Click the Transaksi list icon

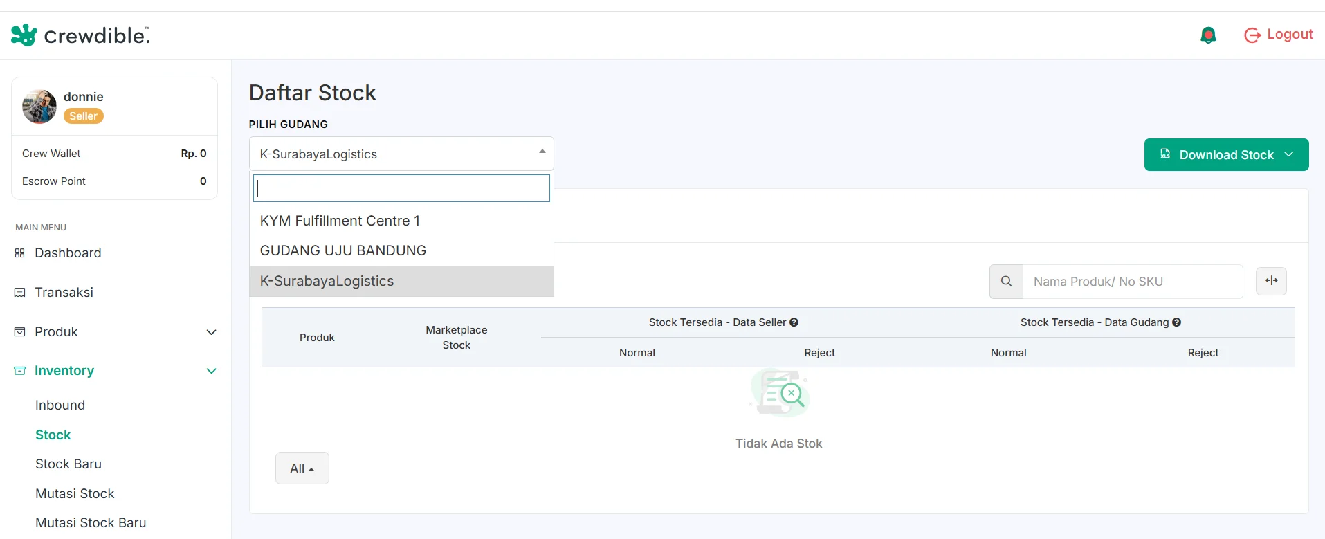[19, 293]
